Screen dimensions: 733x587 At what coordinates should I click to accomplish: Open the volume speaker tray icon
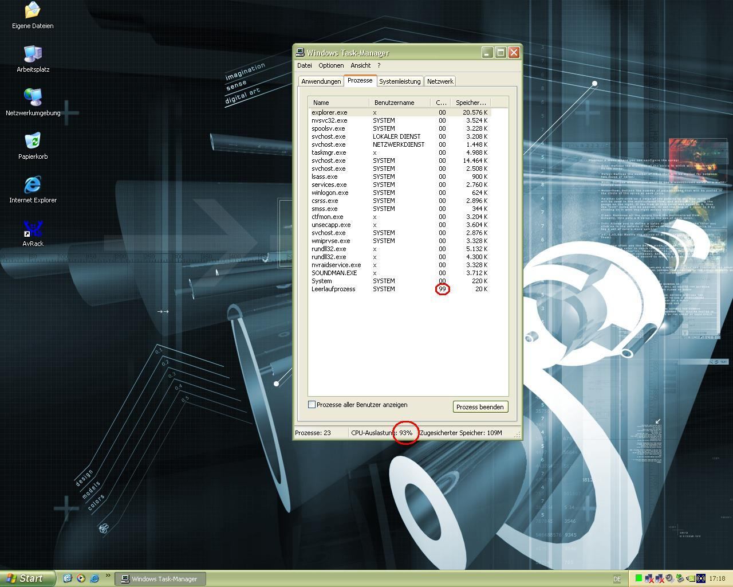[x=670, y=578]
